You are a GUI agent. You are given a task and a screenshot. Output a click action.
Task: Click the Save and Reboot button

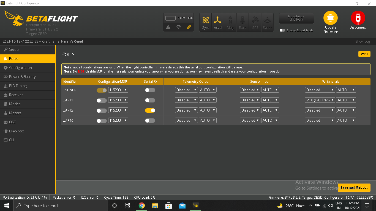[x=354, y=188]
